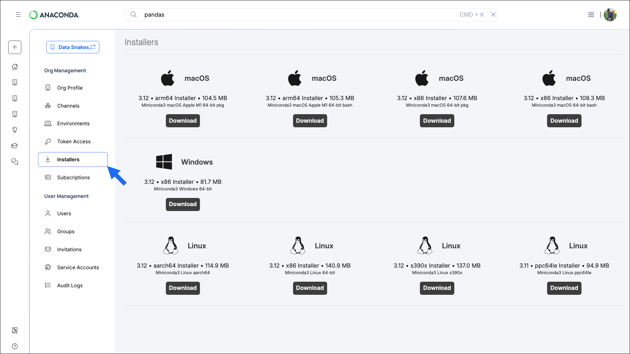Download Linux x86 140.9 MB installer

(310, 288)
